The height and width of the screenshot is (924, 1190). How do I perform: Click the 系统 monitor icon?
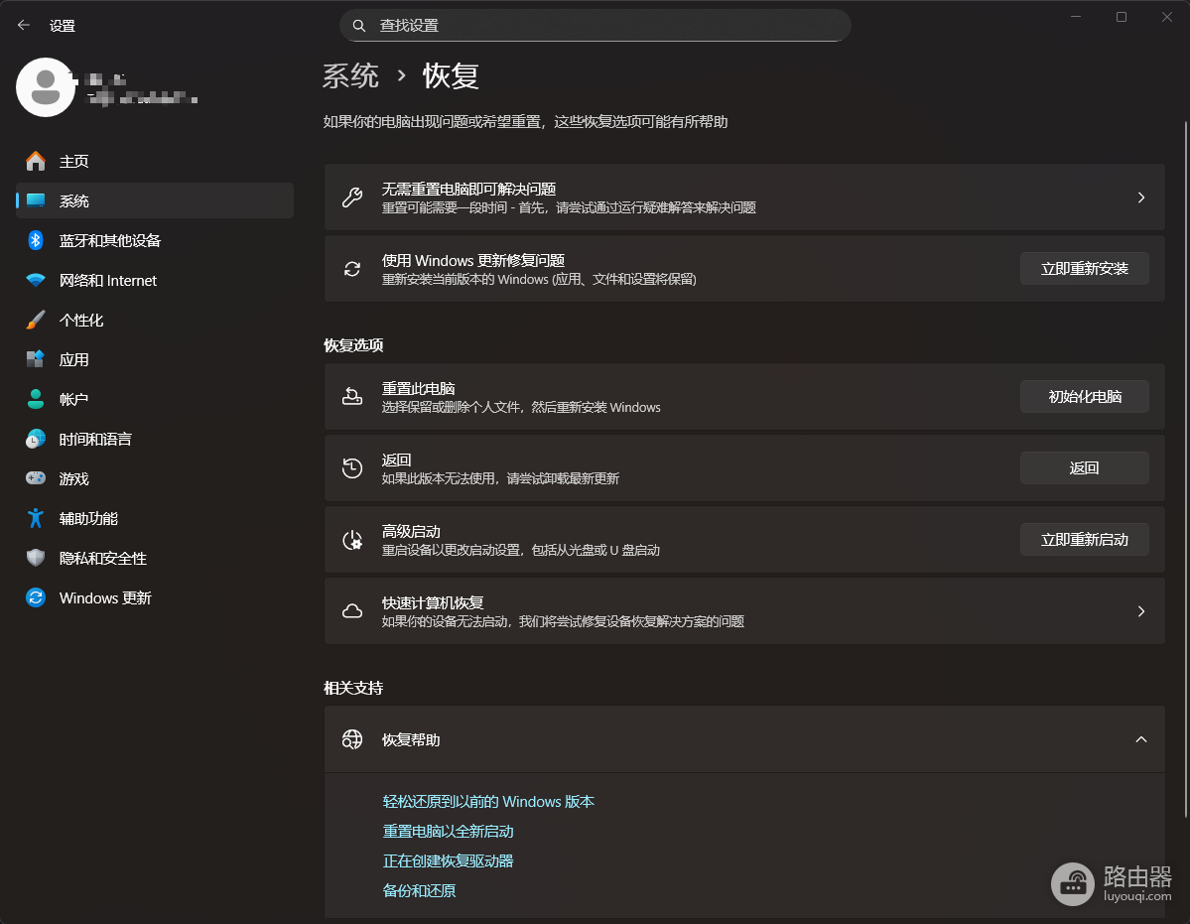click(36, 200)
